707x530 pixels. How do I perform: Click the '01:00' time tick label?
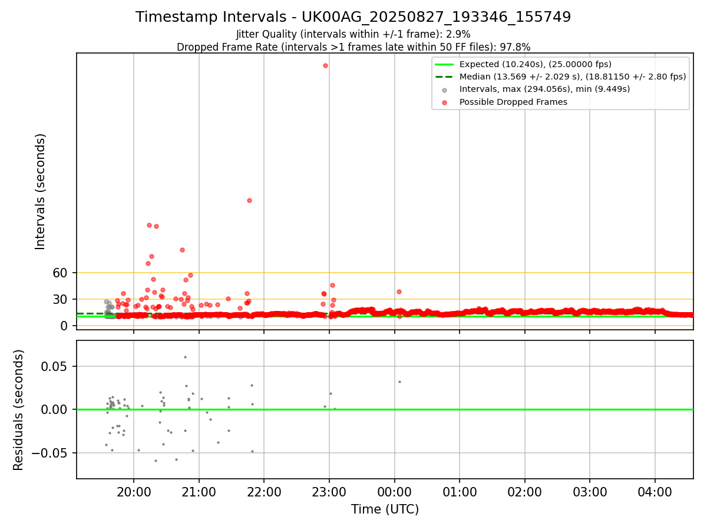click(x=460, y=492)
